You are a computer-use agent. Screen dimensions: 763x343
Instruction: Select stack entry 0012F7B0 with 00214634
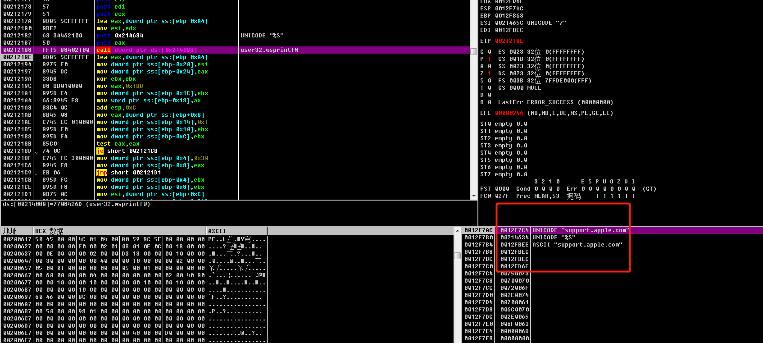pos(613,238)
